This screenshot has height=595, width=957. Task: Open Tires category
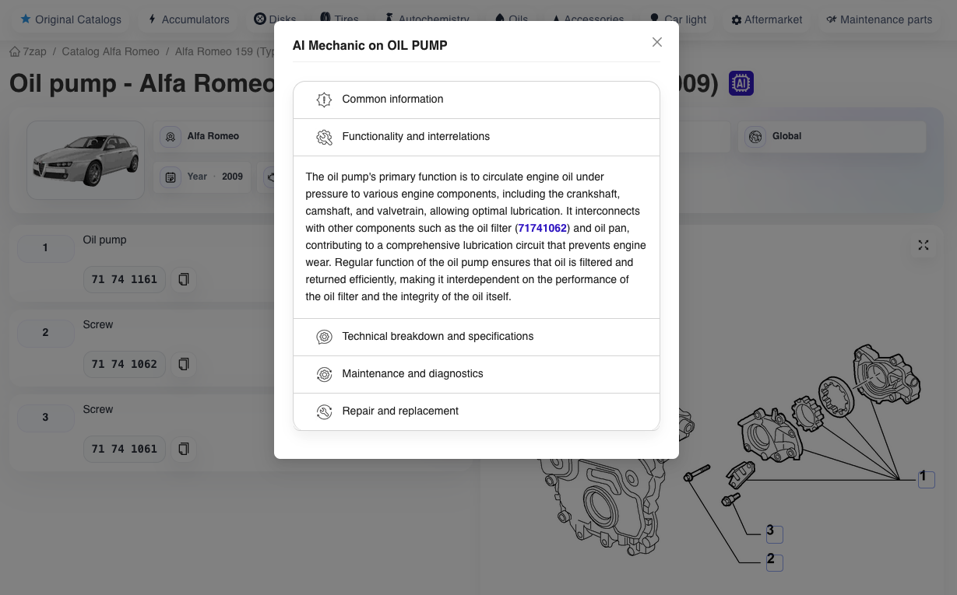340,19
